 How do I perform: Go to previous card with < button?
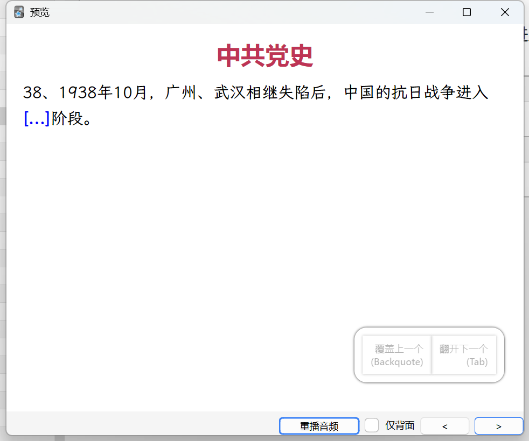click(x=444, y=426)
